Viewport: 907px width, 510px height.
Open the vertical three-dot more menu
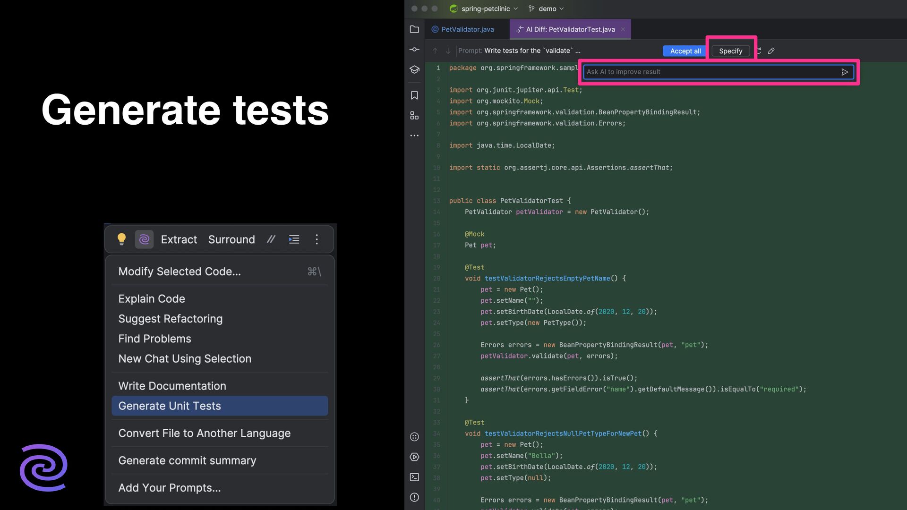[317, 239]
